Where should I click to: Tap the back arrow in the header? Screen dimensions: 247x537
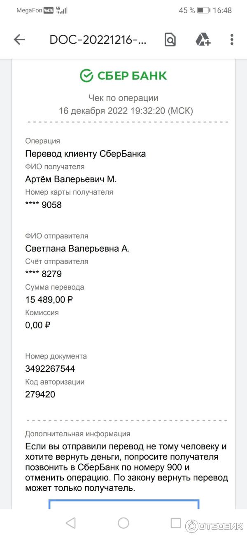[x=19, y=40]
